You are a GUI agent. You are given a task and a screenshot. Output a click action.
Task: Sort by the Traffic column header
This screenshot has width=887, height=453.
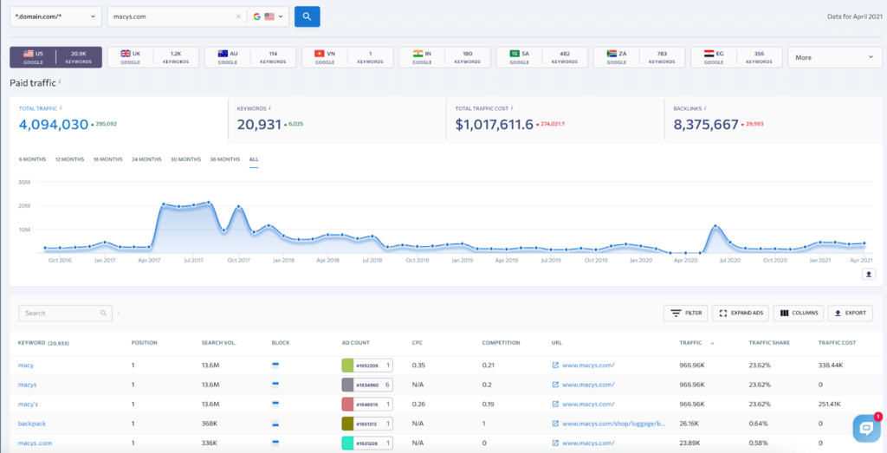690,343
